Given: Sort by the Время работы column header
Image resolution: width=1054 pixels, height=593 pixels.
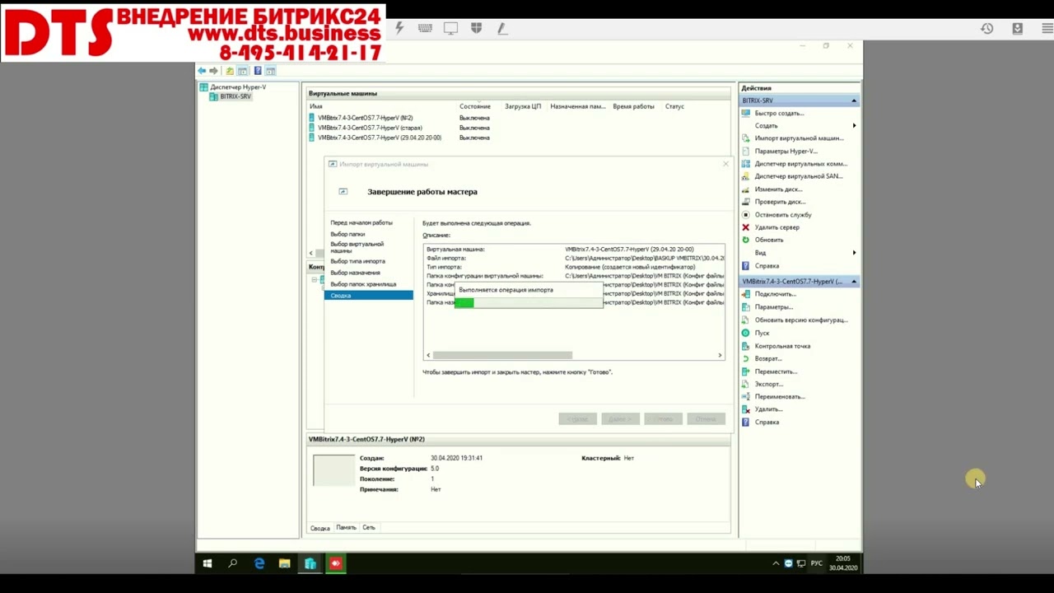Looking at the screenshot, I should click(633, 106).
